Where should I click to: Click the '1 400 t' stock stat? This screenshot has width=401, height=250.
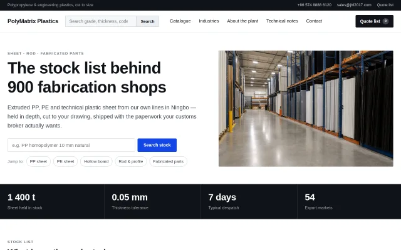click(x=21, y=197)
